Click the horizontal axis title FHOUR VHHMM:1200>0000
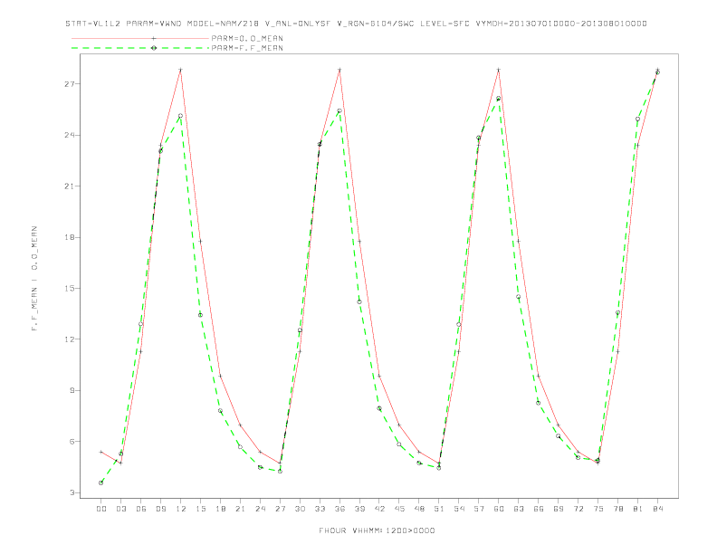Screen dimensions: 717x554 tap(377, 530)
